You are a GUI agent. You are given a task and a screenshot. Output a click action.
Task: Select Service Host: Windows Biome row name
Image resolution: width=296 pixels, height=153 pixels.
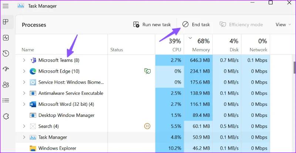coord(71,82)
